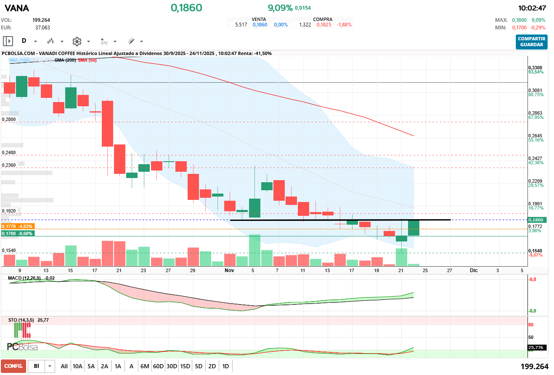Click the SMA (50) indicator label
This screenshot has width=554, height=375.
pyautogui.click(x=87, y=60)
